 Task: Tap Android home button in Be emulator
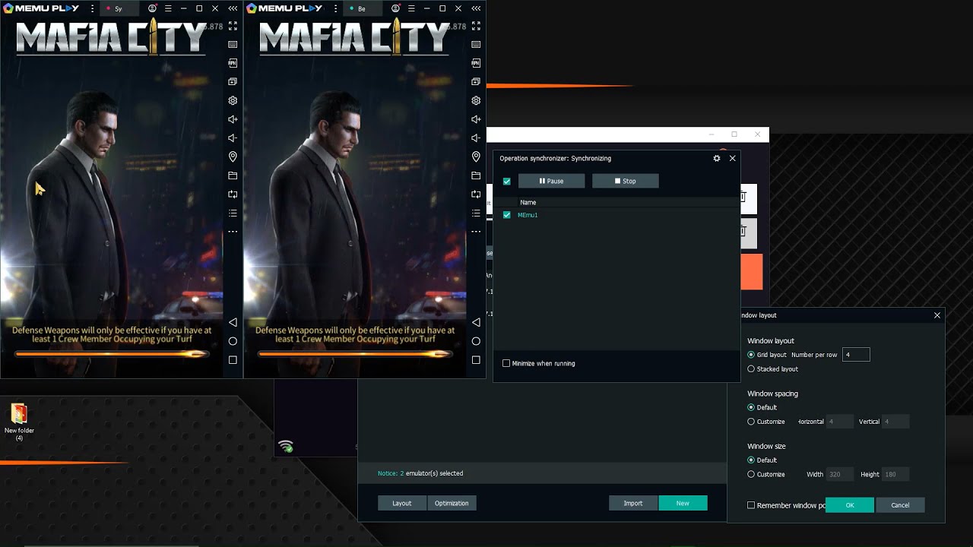(x=476, y=341)
